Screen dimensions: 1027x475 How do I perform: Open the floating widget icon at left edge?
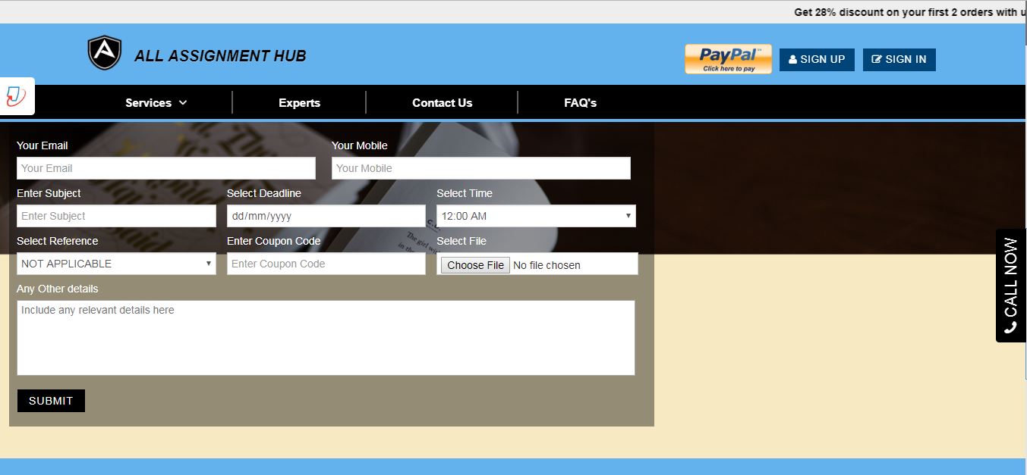coord(16,96)
